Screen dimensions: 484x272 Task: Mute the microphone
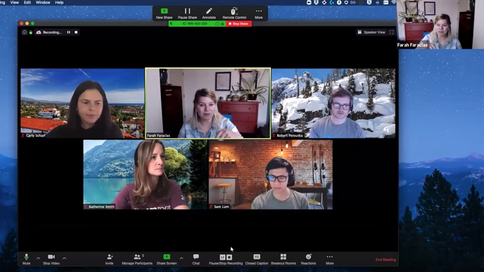point(26,259)
